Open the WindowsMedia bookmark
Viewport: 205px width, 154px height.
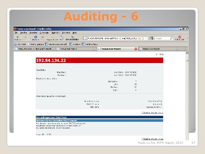[x=90, y=44]
